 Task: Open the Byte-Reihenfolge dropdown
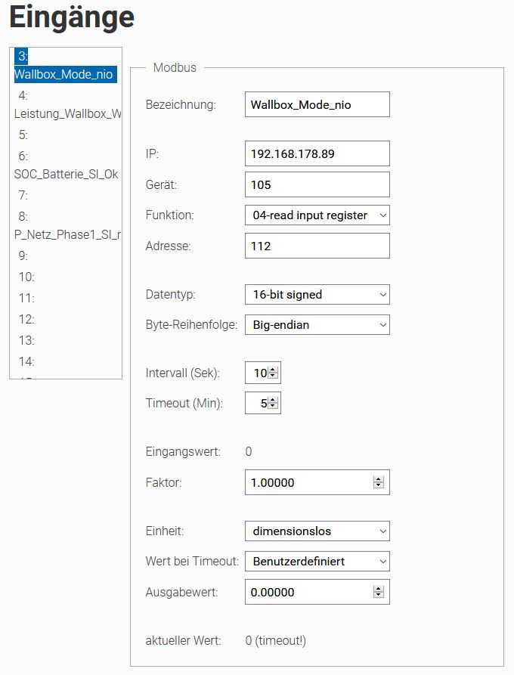pos(317,325)
